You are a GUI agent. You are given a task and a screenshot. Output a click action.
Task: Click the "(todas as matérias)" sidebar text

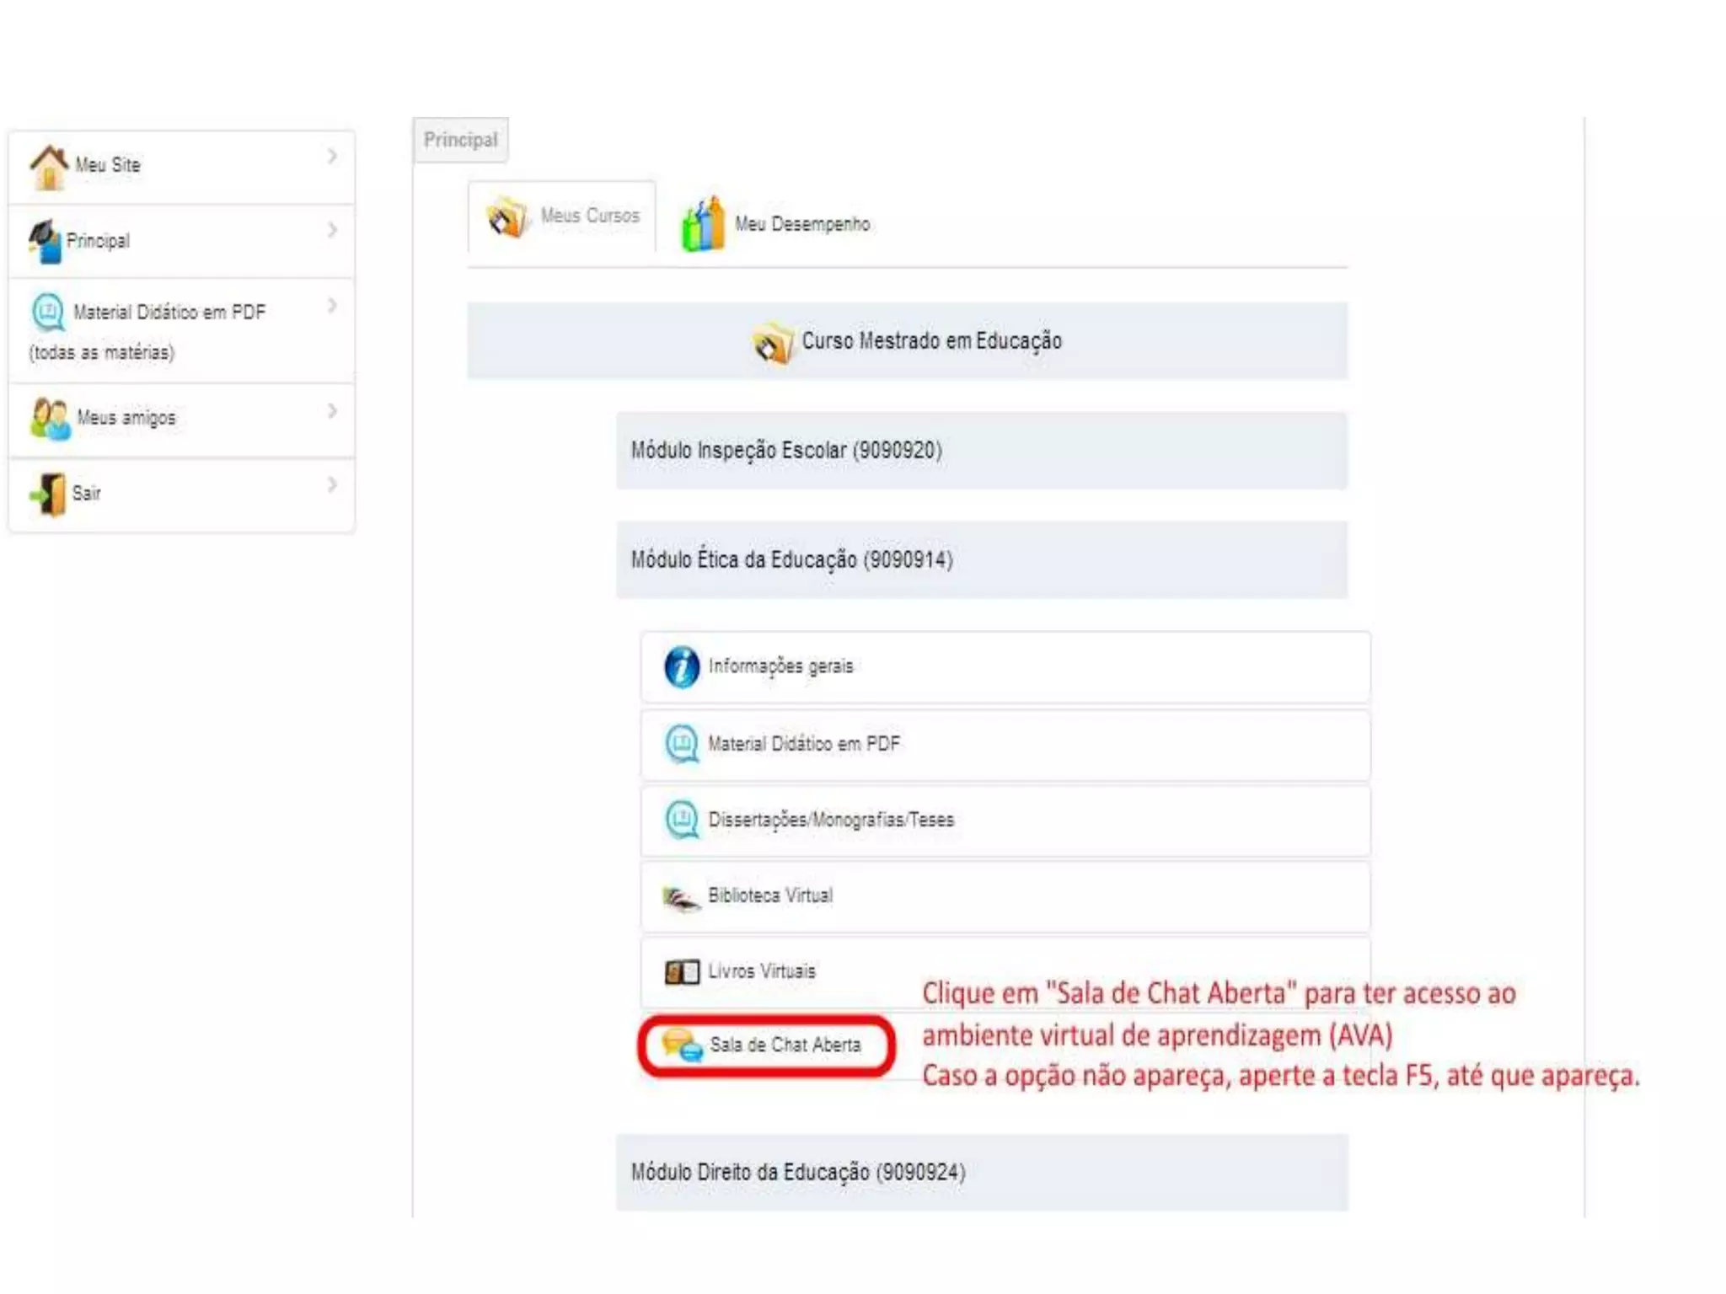tap(102, 352)
